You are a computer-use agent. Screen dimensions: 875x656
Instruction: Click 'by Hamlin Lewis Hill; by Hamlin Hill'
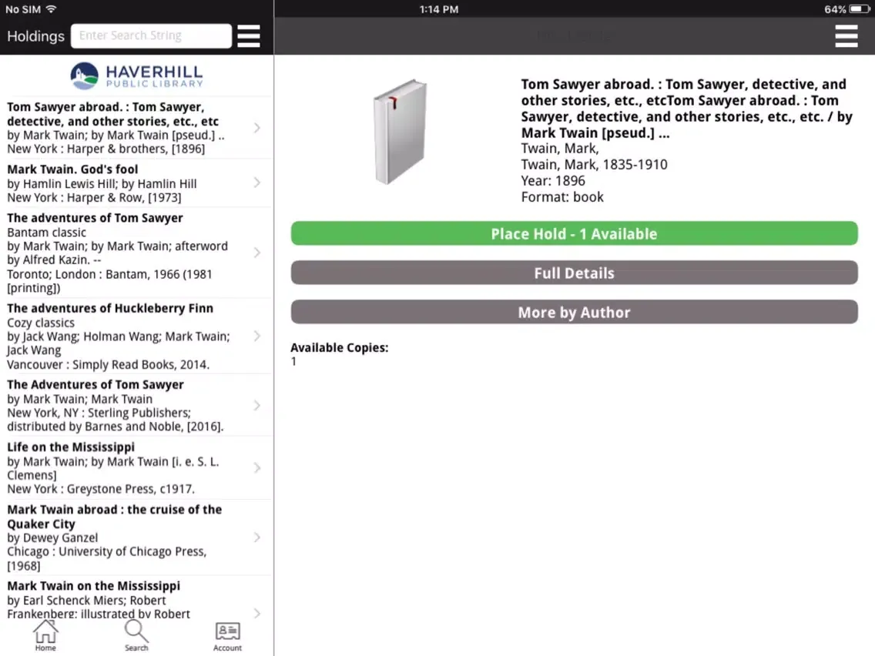102,183
